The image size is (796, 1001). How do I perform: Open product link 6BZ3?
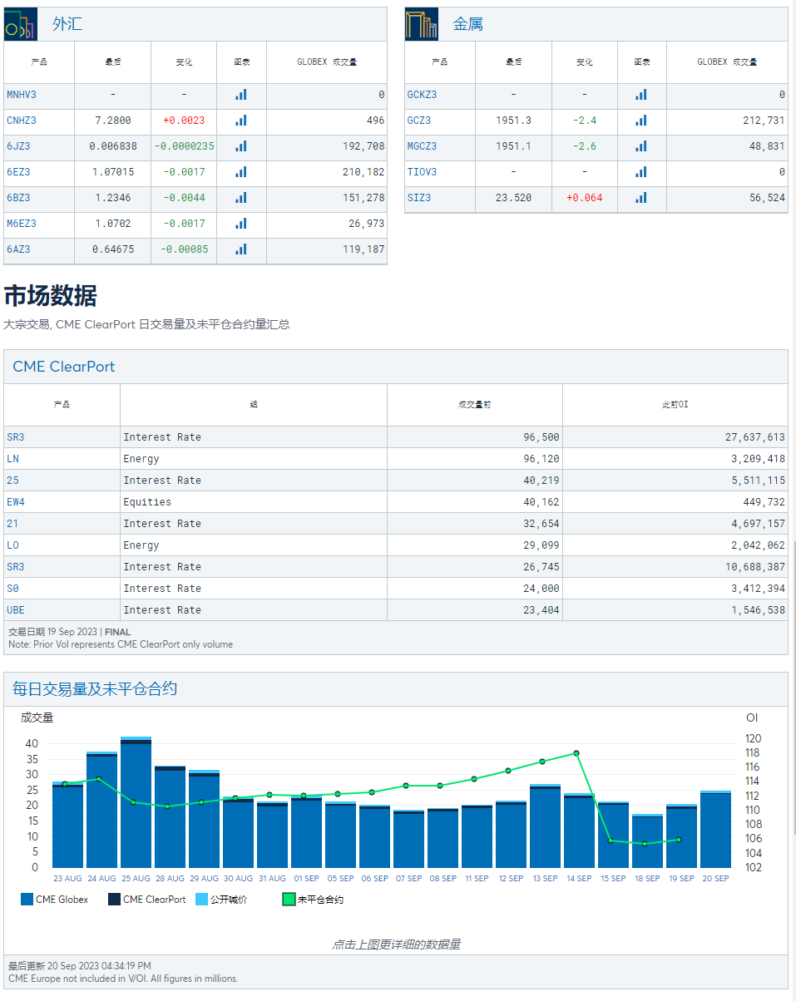(x=18, y=198)
